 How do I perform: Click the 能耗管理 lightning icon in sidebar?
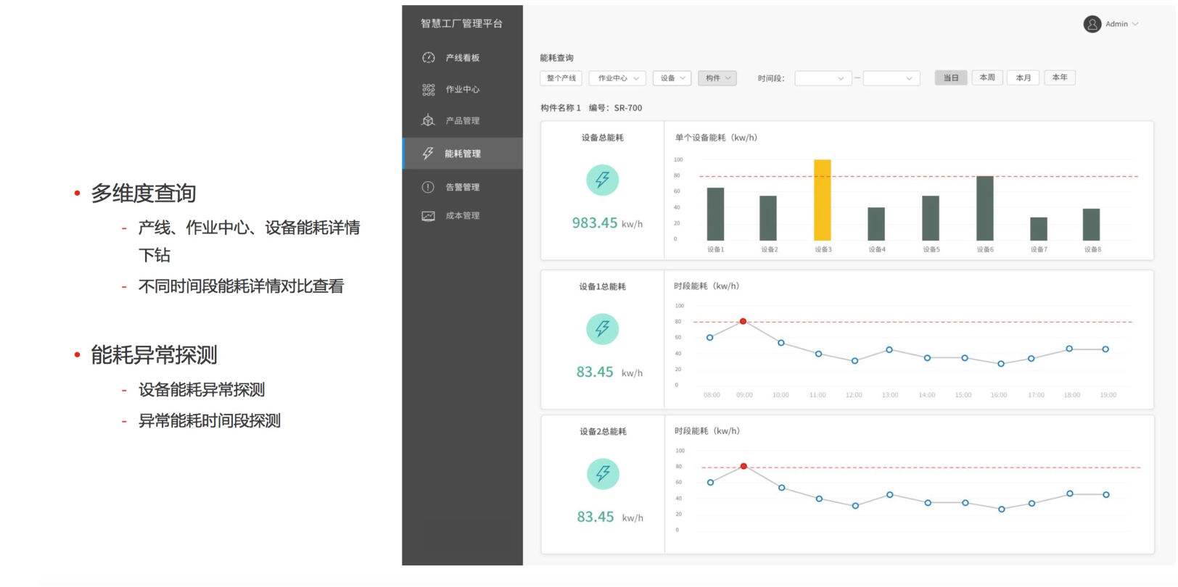point(428,153)
